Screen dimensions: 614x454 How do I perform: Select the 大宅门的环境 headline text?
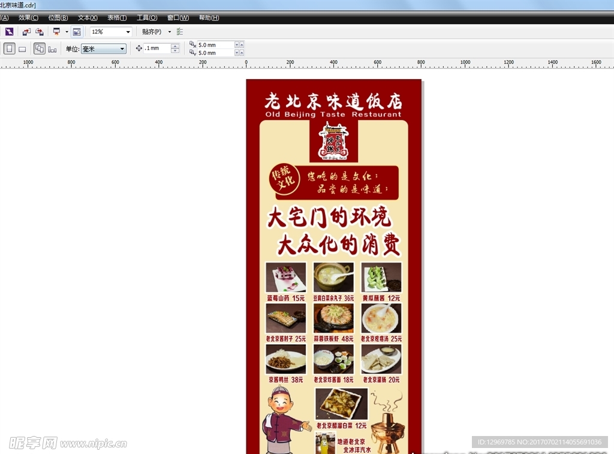329,217
